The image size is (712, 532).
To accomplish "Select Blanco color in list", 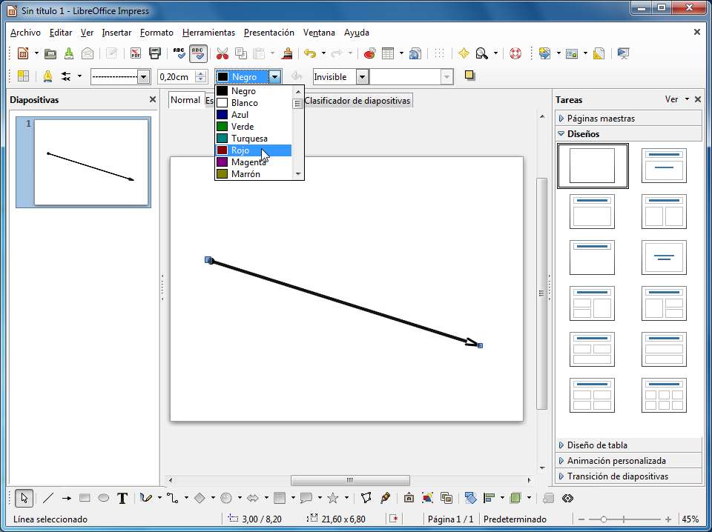I will point(254,103).
